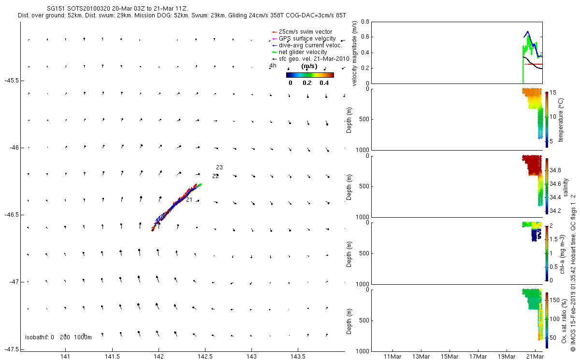Click the '4h' label near the legend
This screenshot has width=580, height=362.
(x=273, y=66)
